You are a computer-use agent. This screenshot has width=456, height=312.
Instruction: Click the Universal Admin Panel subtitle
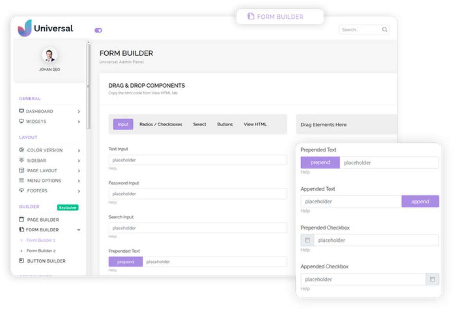click(x=122, y=62)
